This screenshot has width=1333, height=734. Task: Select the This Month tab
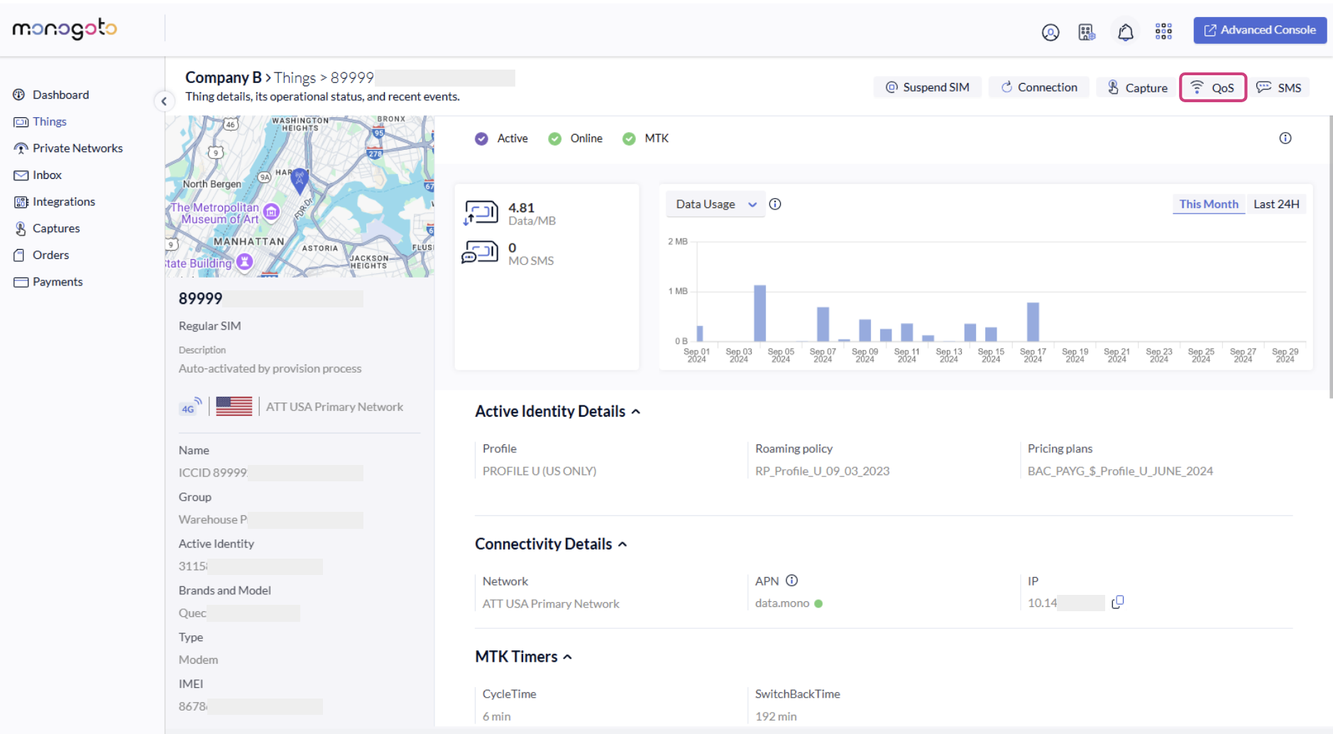[1208, 204]
